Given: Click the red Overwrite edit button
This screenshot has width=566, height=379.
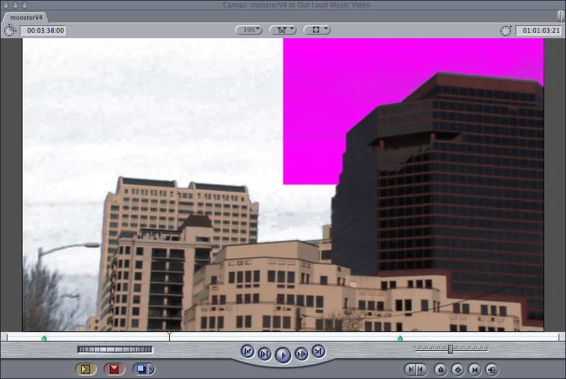Looking at the screenshot, I should coord(114,369).
